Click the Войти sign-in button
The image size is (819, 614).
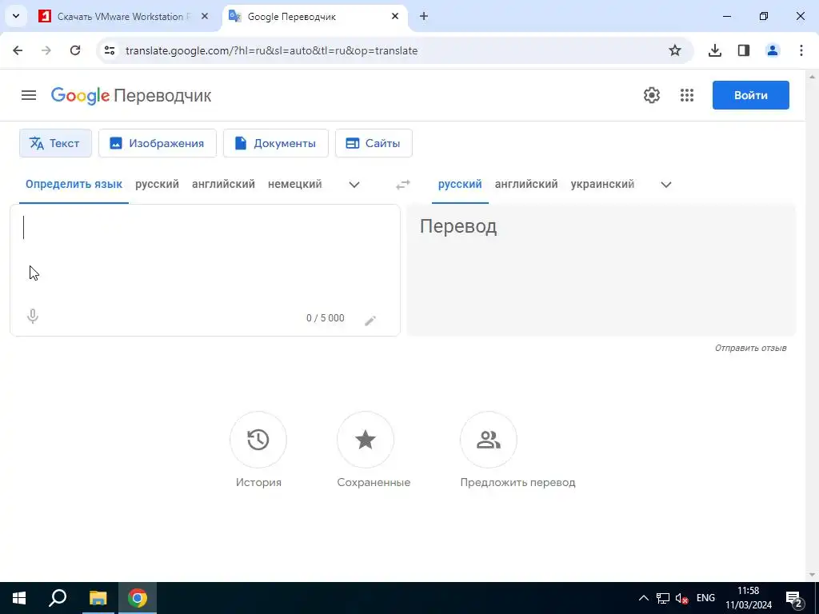pyautogui.click(x=750, y=95)
